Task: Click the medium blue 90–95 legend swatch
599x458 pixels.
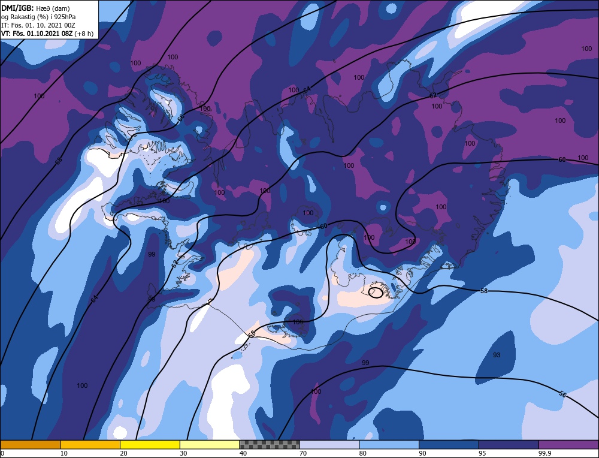Action: 449,444
